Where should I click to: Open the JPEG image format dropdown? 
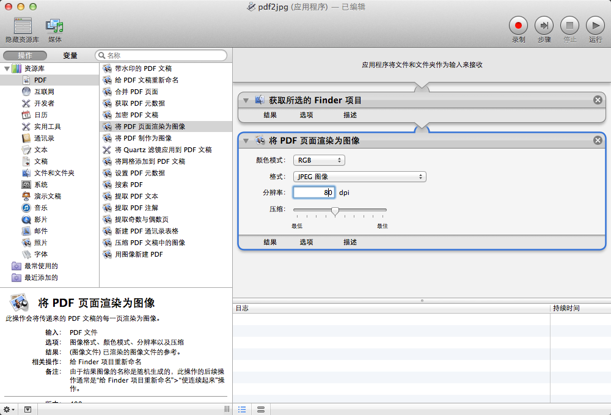[x=359, y=177]
